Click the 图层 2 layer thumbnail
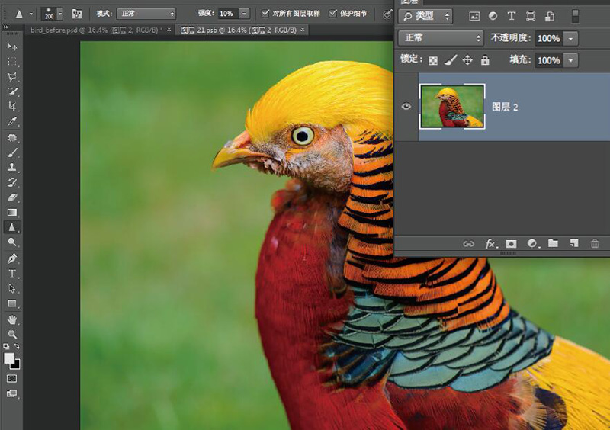The image size is (610, 430). 452,106
